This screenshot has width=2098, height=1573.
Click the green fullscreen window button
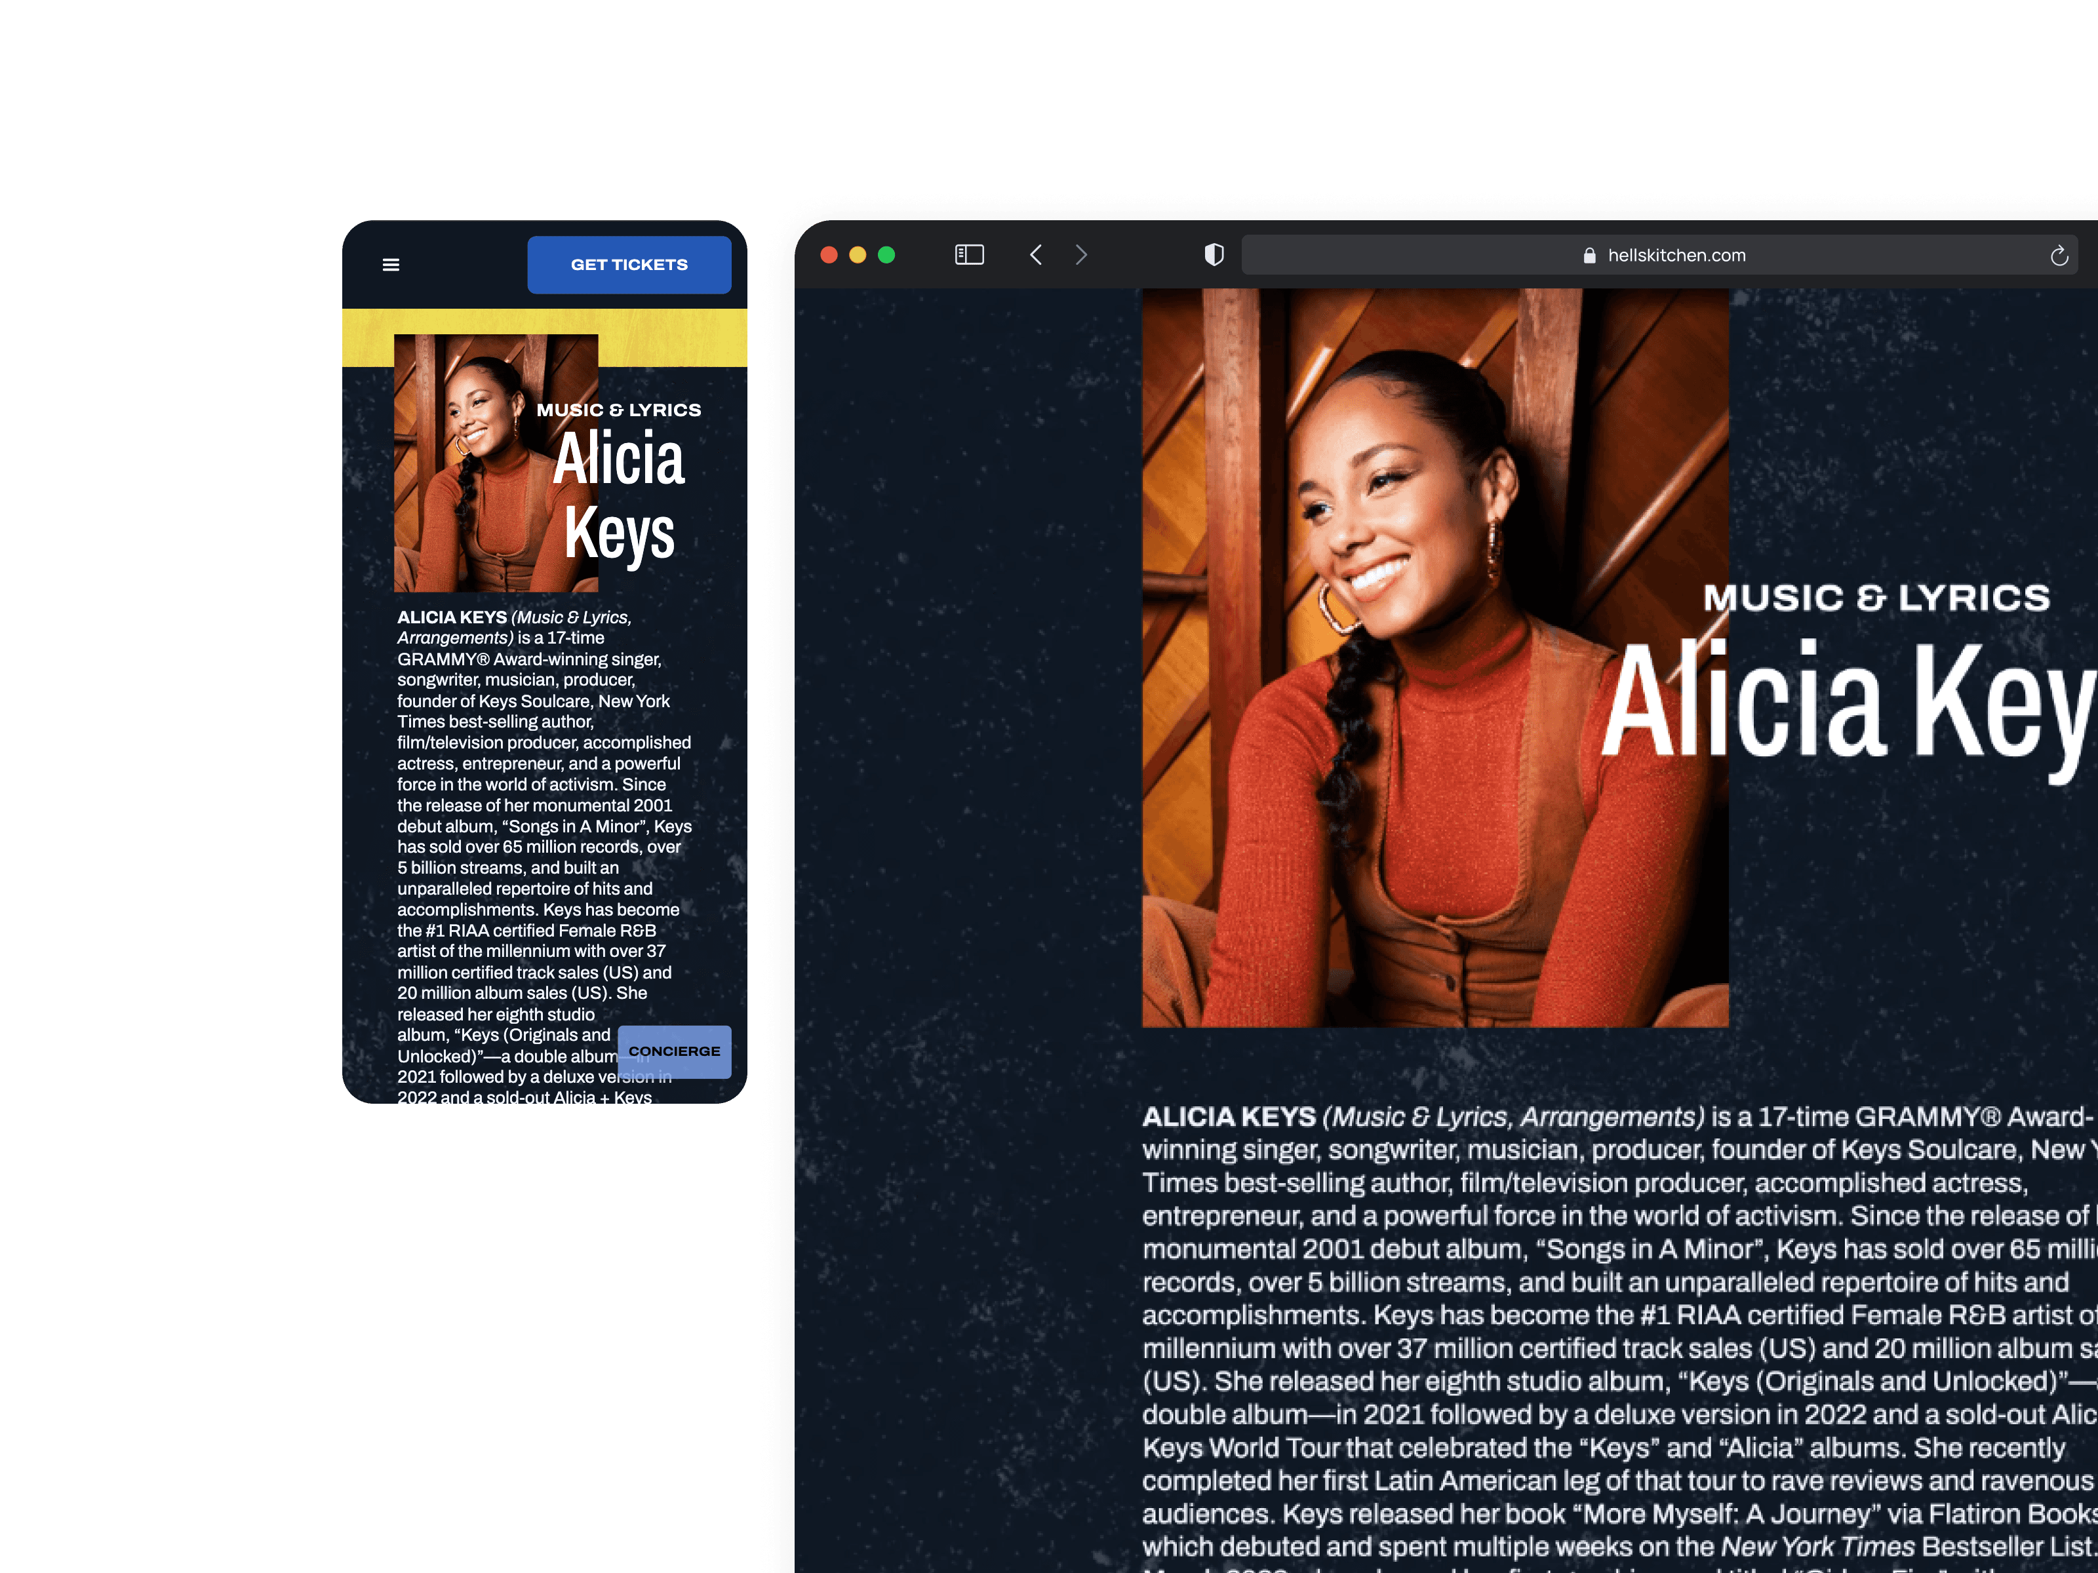click(886, 255)
